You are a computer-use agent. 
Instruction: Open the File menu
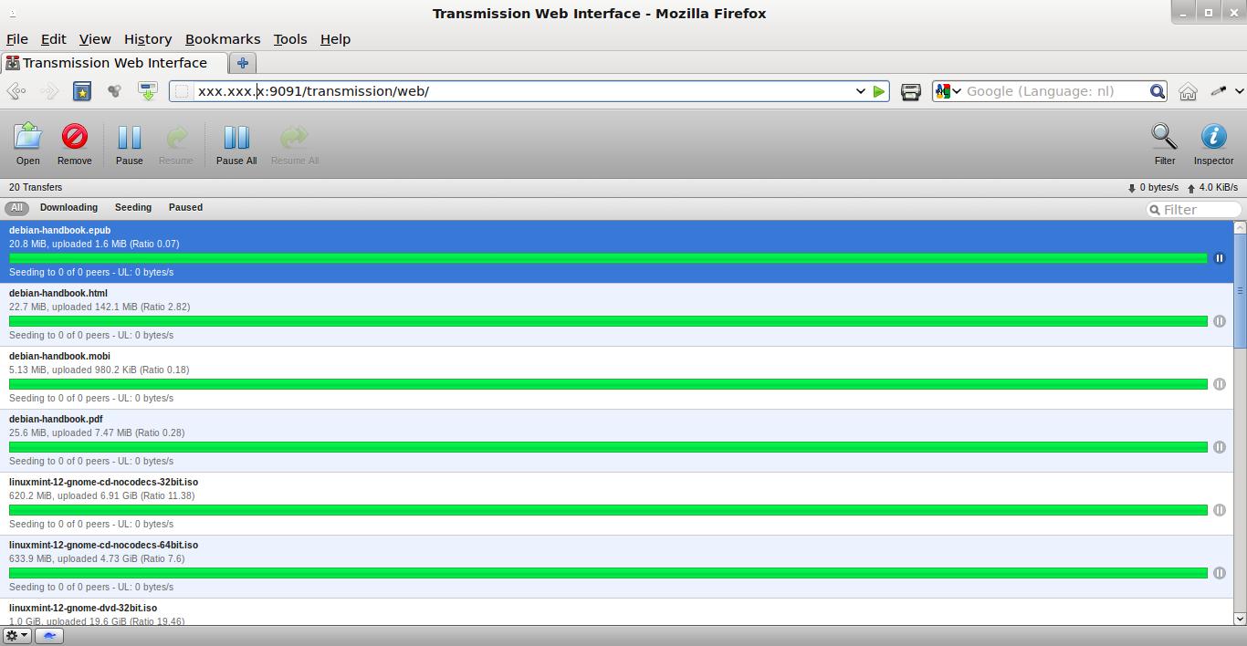tap(16, 39)
